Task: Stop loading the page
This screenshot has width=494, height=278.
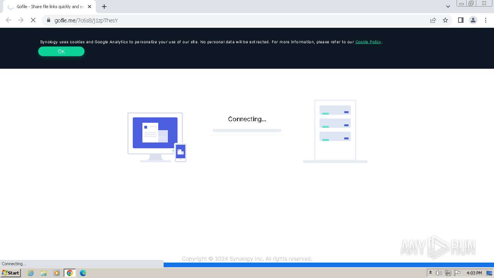Action: tap(33, 20)
